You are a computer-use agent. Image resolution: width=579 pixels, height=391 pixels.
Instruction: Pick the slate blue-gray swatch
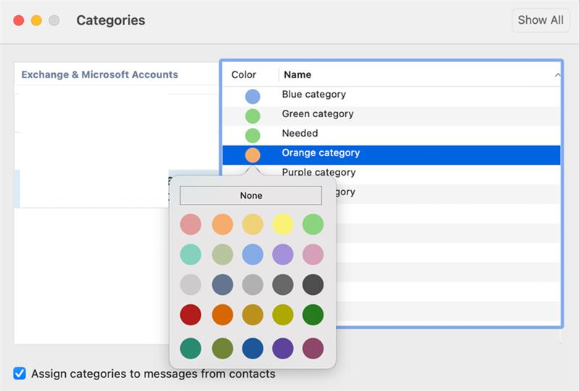[222, 285]
